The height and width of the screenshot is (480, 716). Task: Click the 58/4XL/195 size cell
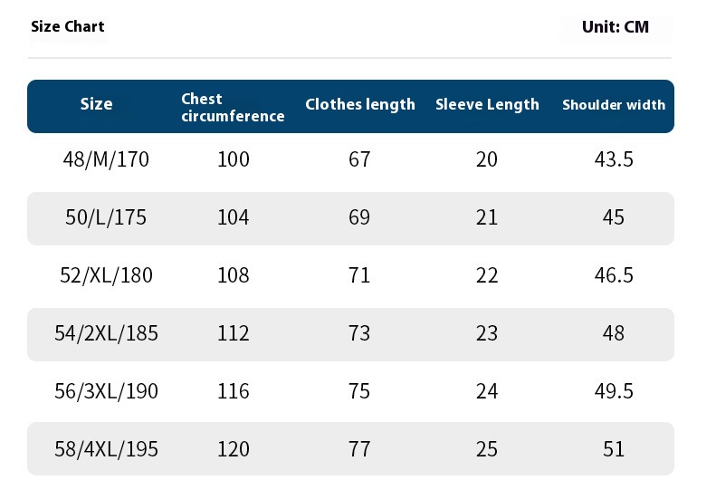pos(106,449)
